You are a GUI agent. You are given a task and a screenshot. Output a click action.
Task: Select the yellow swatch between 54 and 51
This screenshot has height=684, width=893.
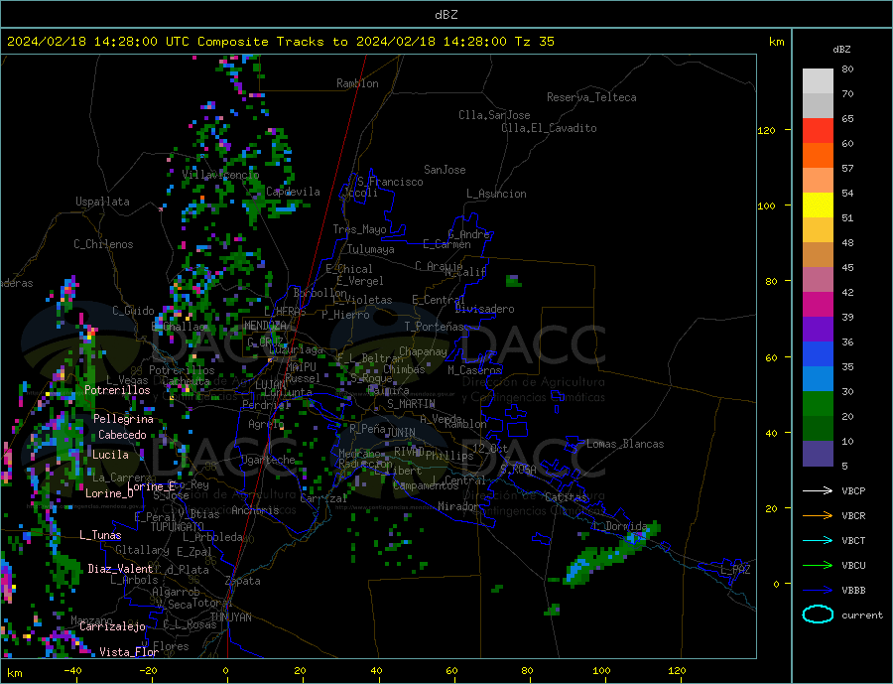[x=818, y=205]
